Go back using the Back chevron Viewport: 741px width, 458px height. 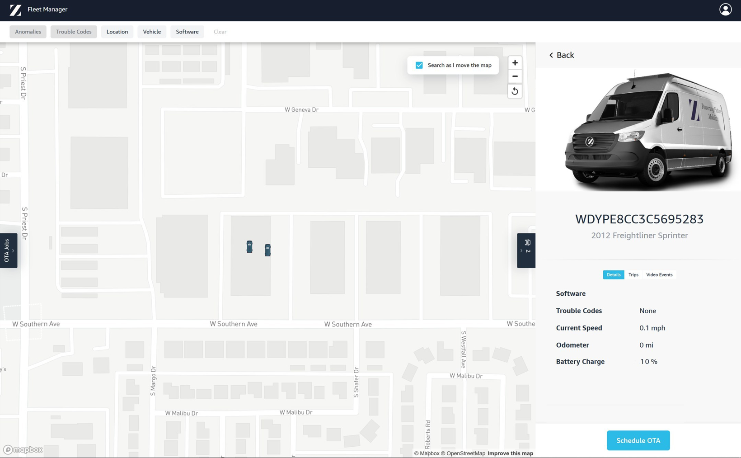551,55
